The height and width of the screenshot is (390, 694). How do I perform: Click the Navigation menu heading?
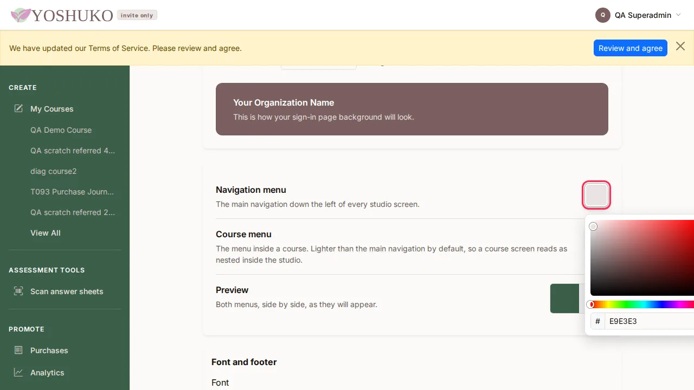pyautogui.click(x=251, y=190)
